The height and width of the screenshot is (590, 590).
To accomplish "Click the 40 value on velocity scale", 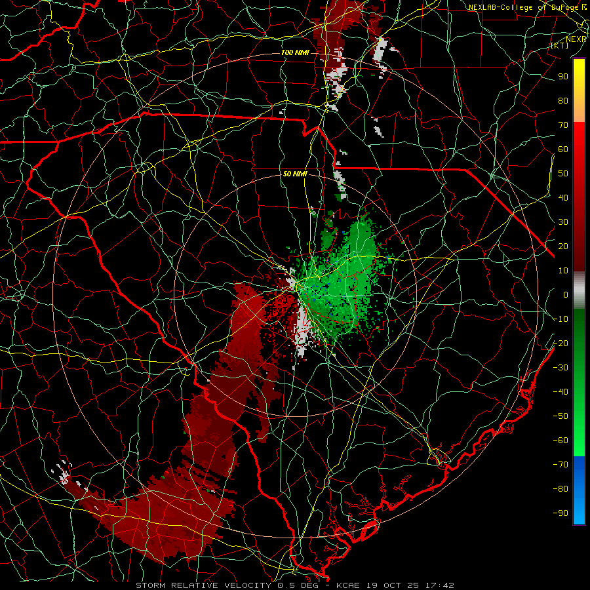I will pos(563,197).
